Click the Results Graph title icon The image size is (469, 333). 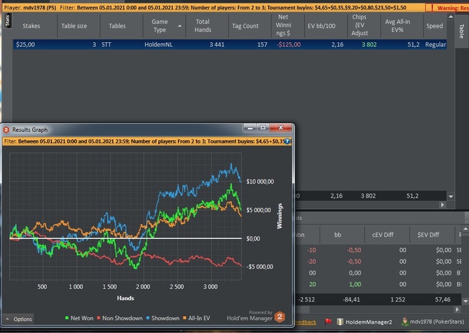pyautogui.click(x=6, y=130)
